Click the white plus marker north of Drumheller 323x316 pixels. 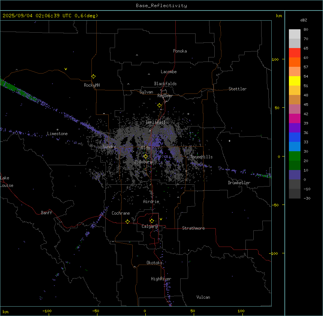click(x=229, y=141)
